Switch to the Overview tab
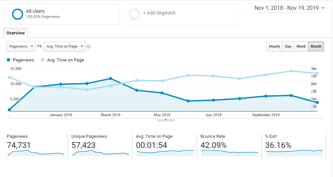The width and height of the screenshot is (333, 177). 16,33
